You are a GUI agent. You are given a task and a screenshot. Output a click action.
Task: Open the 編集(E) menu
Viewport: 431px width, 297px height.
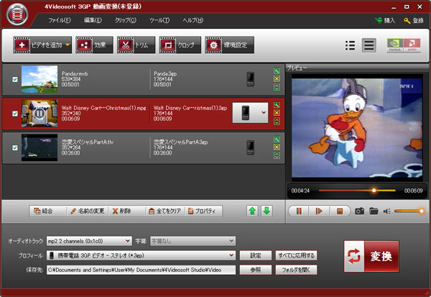pos(93,20)
